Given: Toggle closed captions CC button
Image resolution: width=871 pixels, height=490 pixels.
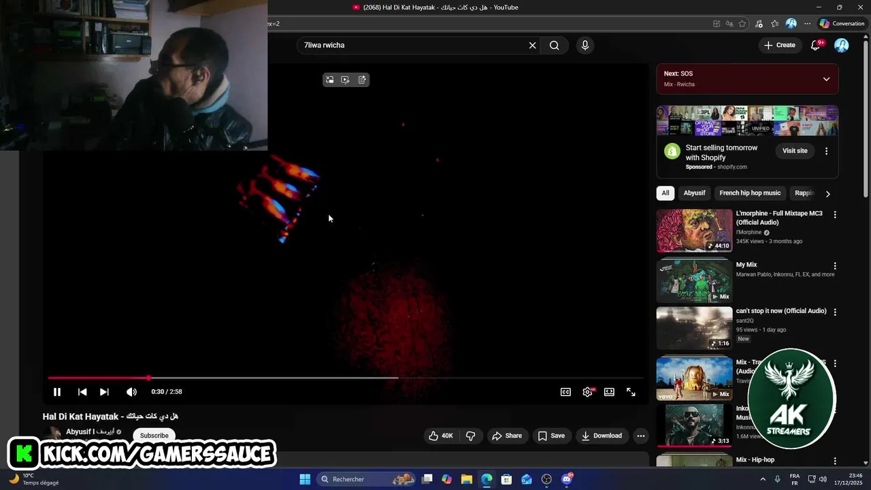Looking at the screenshot, I should [x=565, y=392].
